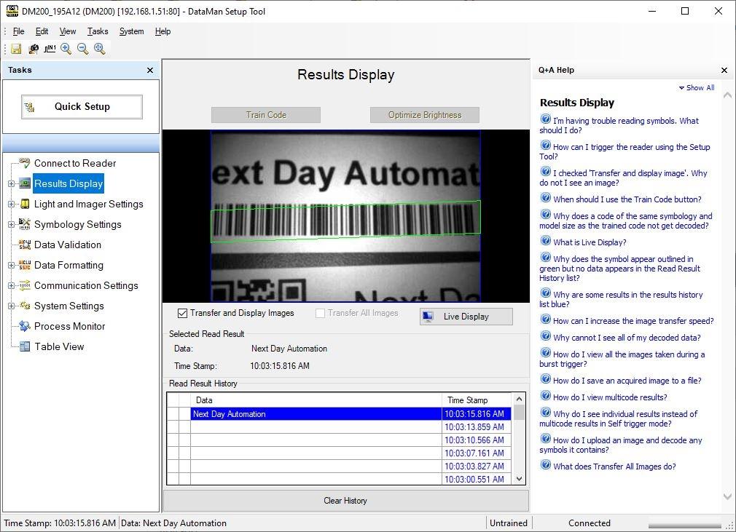Click the Process Monitor icon in the Tasks tree
This screenshot has height=532, width=736.
24,326
